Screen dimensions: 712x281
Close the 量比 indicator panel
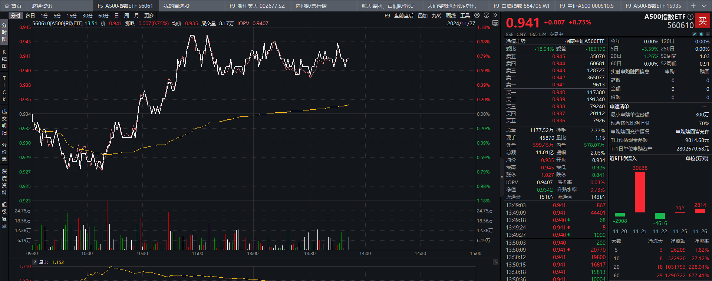(x=495, y=262)
